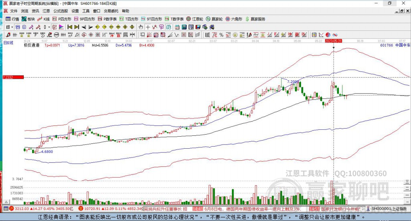Click the blue infinity symbol icon

[335, 35]
